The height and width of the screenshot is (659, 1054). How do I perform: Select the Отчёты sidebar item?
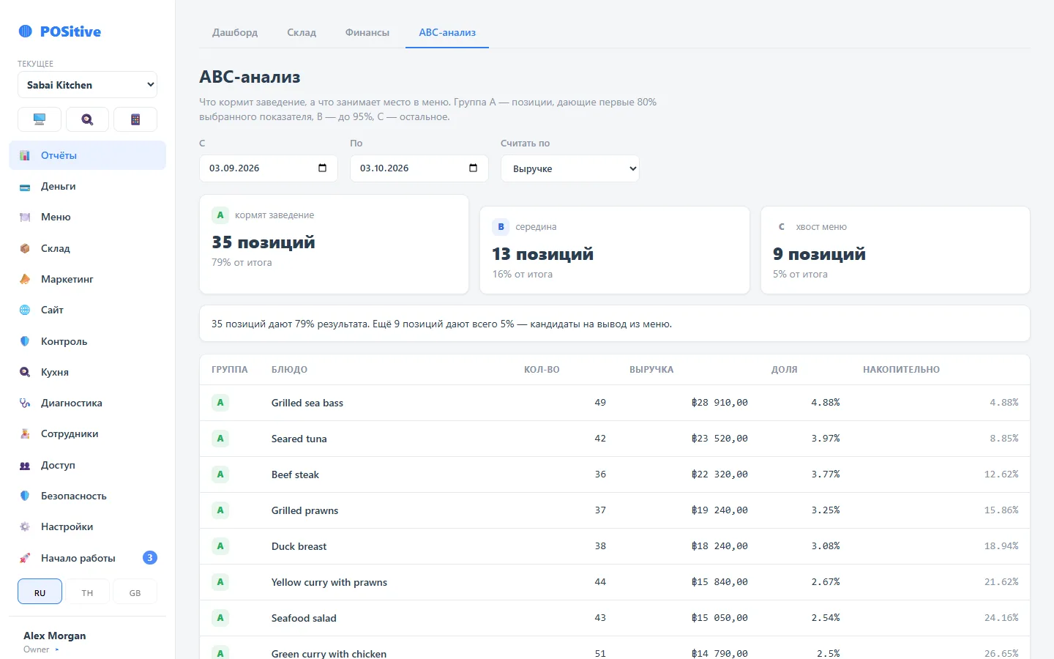[x=87, y=155]
